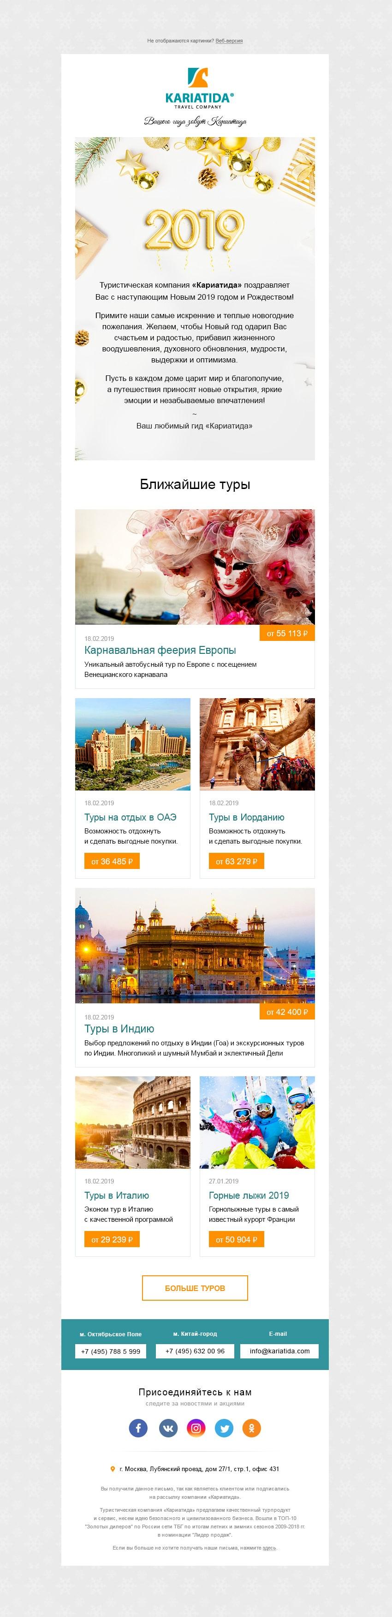The image size is (392, 1617).
Task: Click the от 29 239 ₽ price button
Action: (112, 1239)
